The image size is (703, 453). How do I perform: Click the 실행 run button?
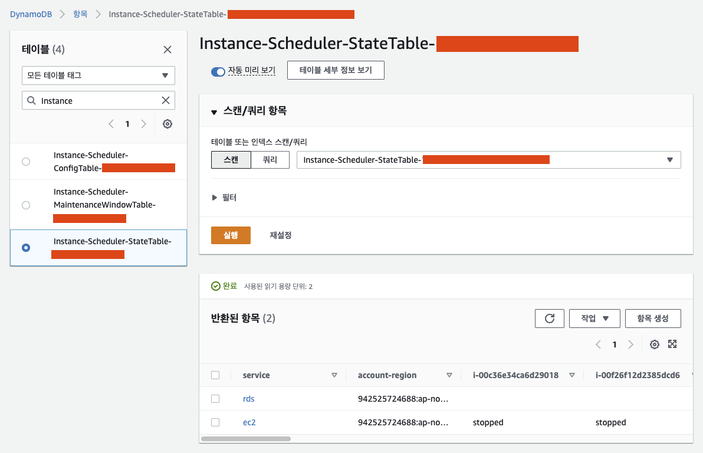(x=231, y=235)
